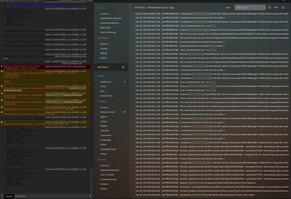Click chunk source link on Parser warning

click(65, 71)
